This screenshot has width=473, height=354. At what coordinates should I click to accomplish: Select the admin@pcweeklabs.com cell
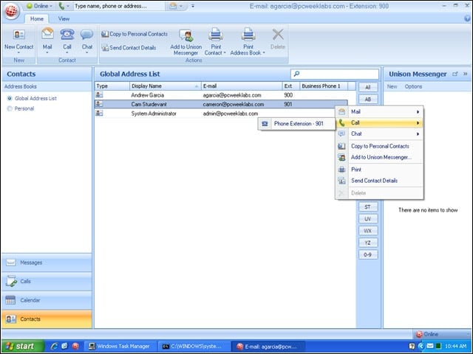tap(231, 114)
